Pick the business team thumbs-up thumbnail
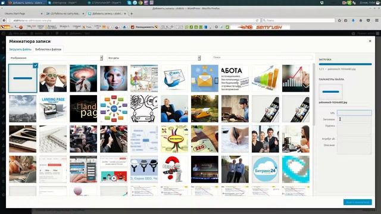Image resolution: width=381 pixels, height=214 pixels. point(266,139)
